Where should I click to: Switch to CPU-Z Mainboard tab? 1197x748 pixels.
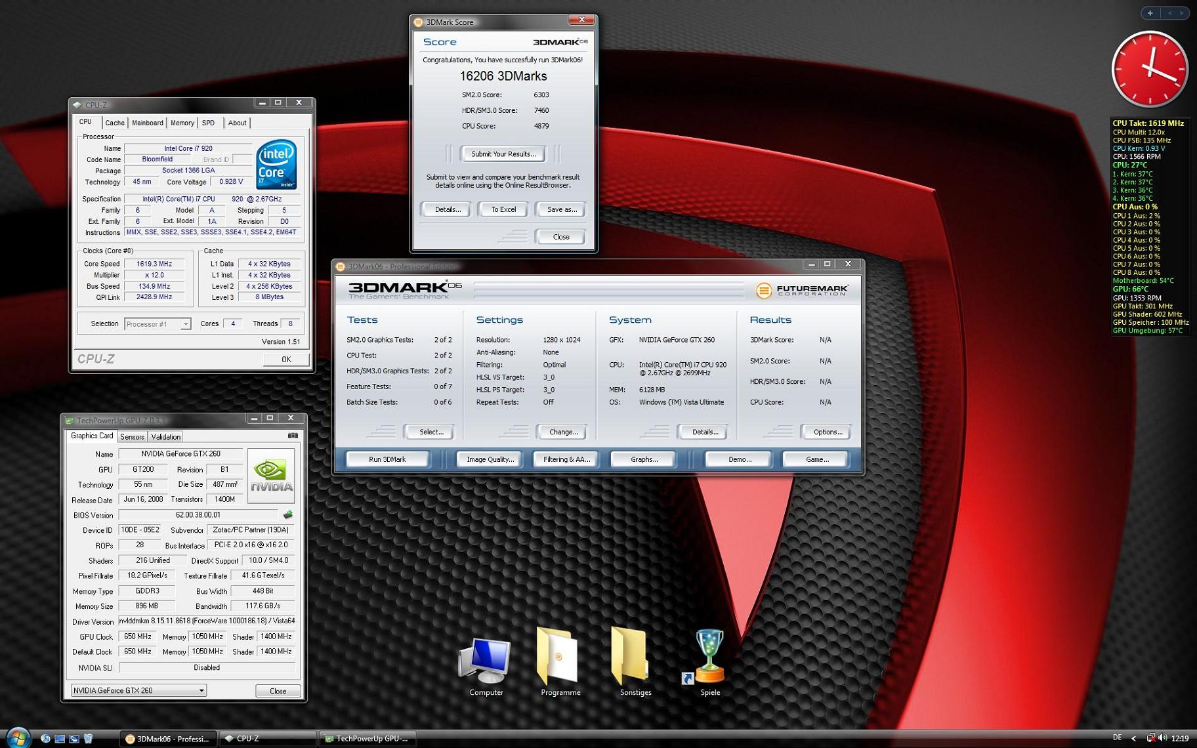(x=147, y=123)
